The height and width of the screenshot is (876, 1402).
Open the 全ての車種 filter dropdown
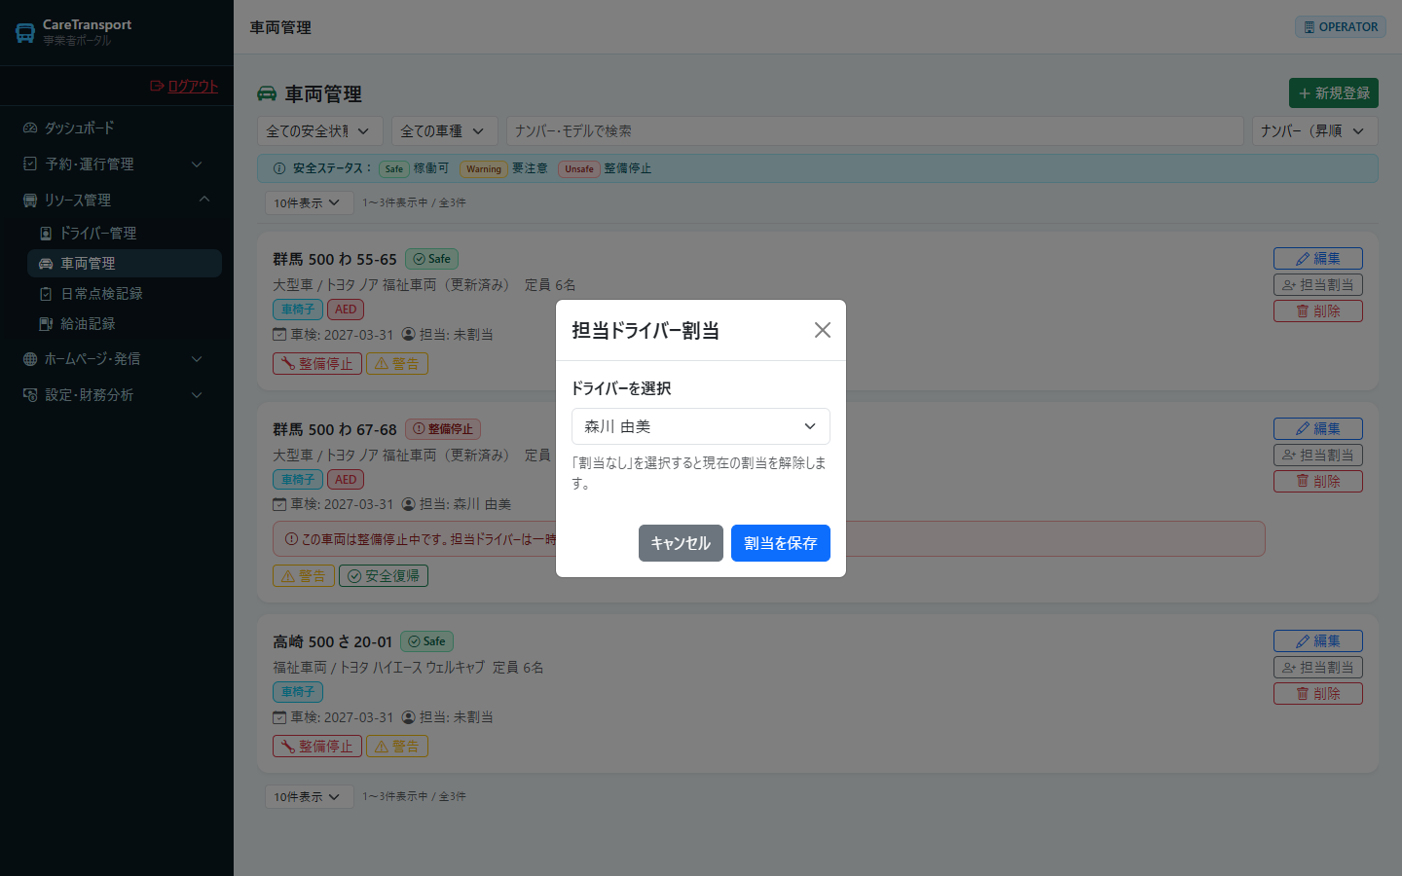[x=445, y=130]
